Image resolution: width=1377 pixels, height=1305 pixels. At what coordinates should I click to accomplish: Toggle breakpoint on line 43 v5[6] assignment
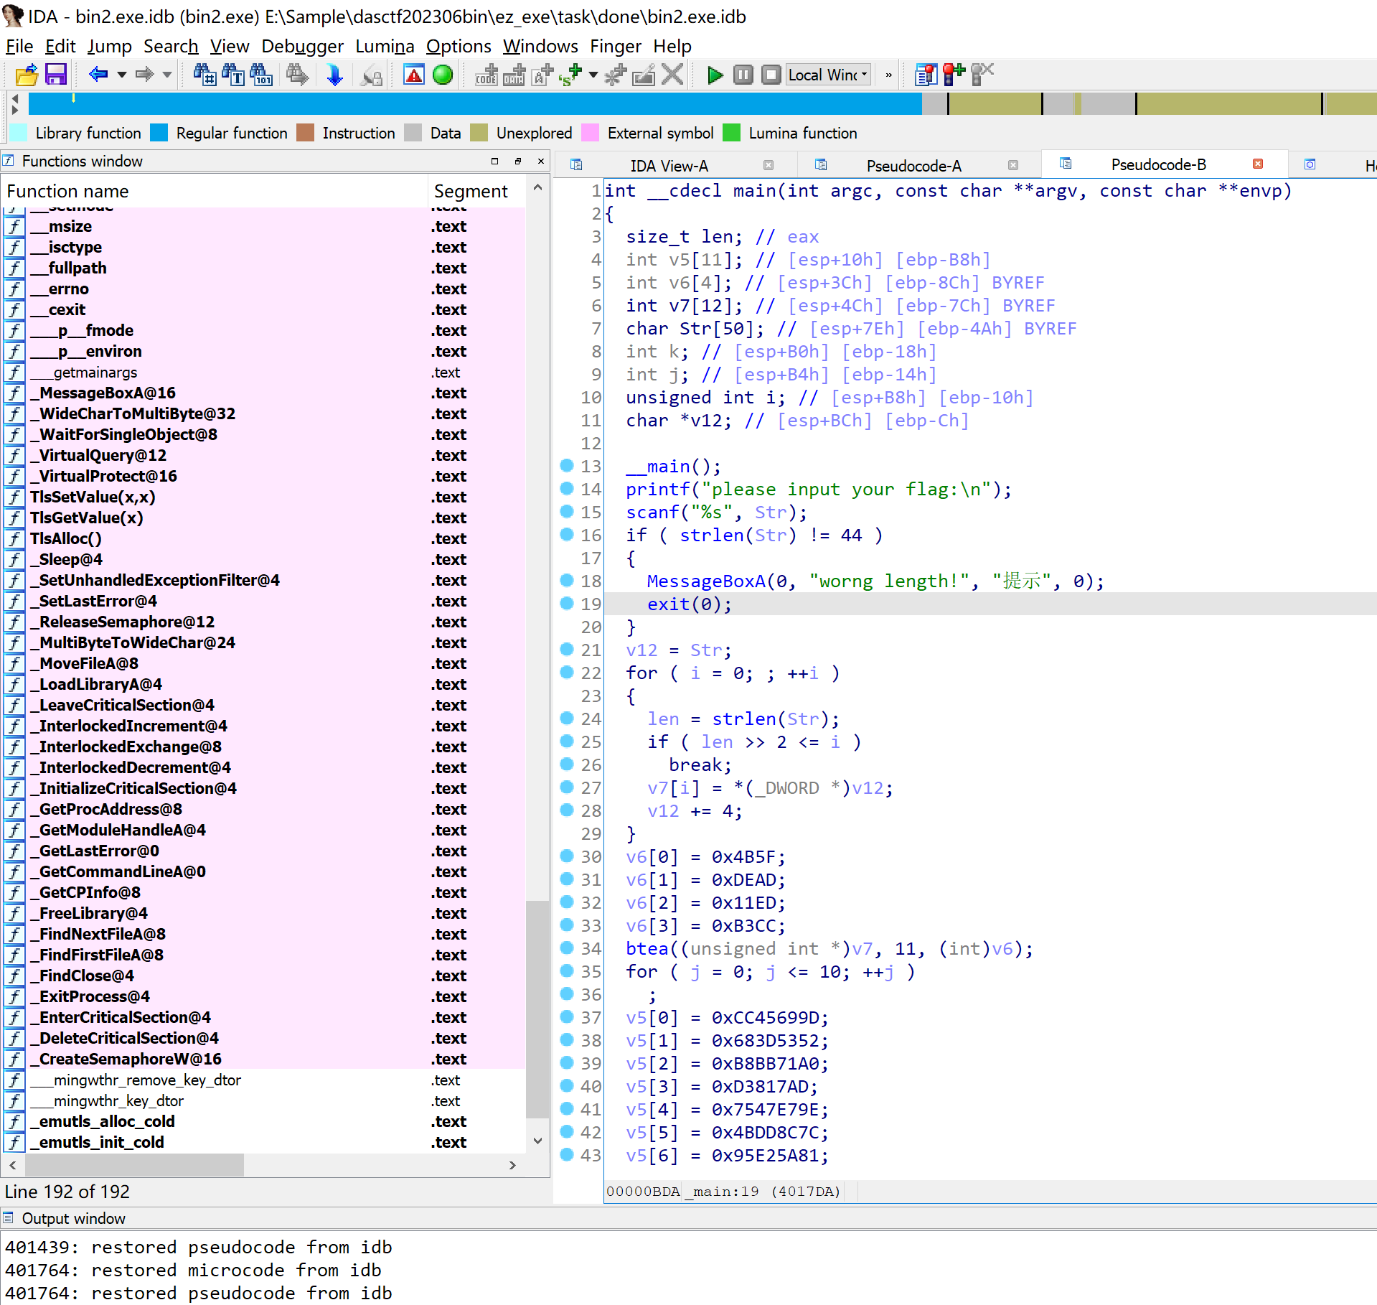567,1154
